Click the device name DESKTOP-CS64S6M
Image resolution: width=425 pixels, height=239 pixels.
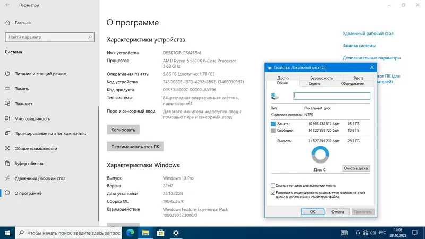182,53
